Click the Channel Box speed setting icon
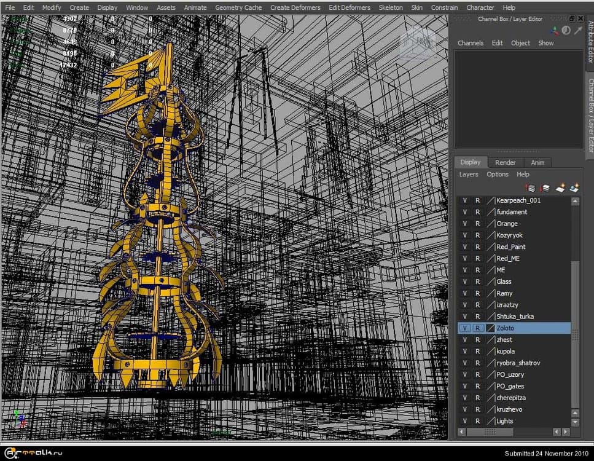Image resolution: width=594 pixels, height=461 pixels. [x=566, y=31]
